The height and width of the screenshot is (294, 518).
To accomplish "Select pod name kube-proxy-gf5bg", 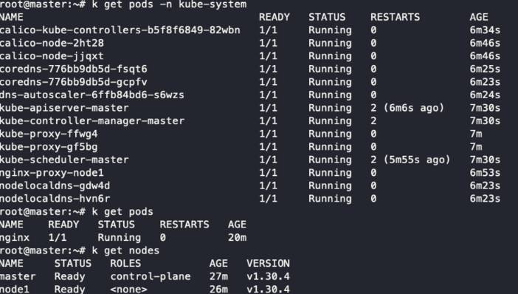I will coord(49,147).
